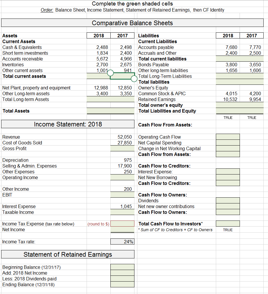Select the Ending Balance (12/31/18) cell
This screenshot has width=268, height=294.
pos(122,284)
